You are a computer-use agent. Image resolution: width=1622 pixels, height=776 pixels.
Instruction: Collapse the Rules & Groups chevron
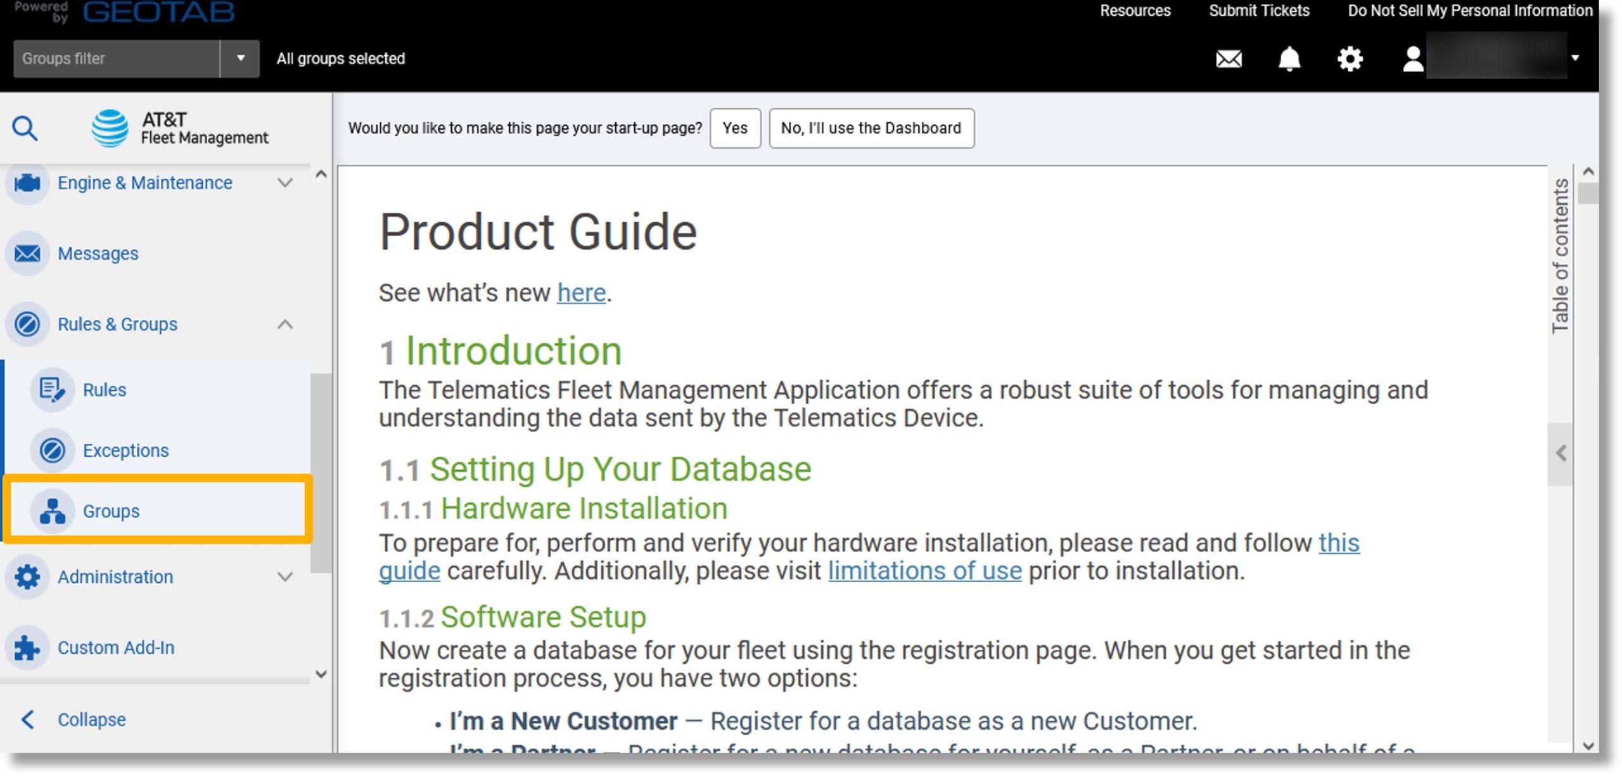click(285, 324)
